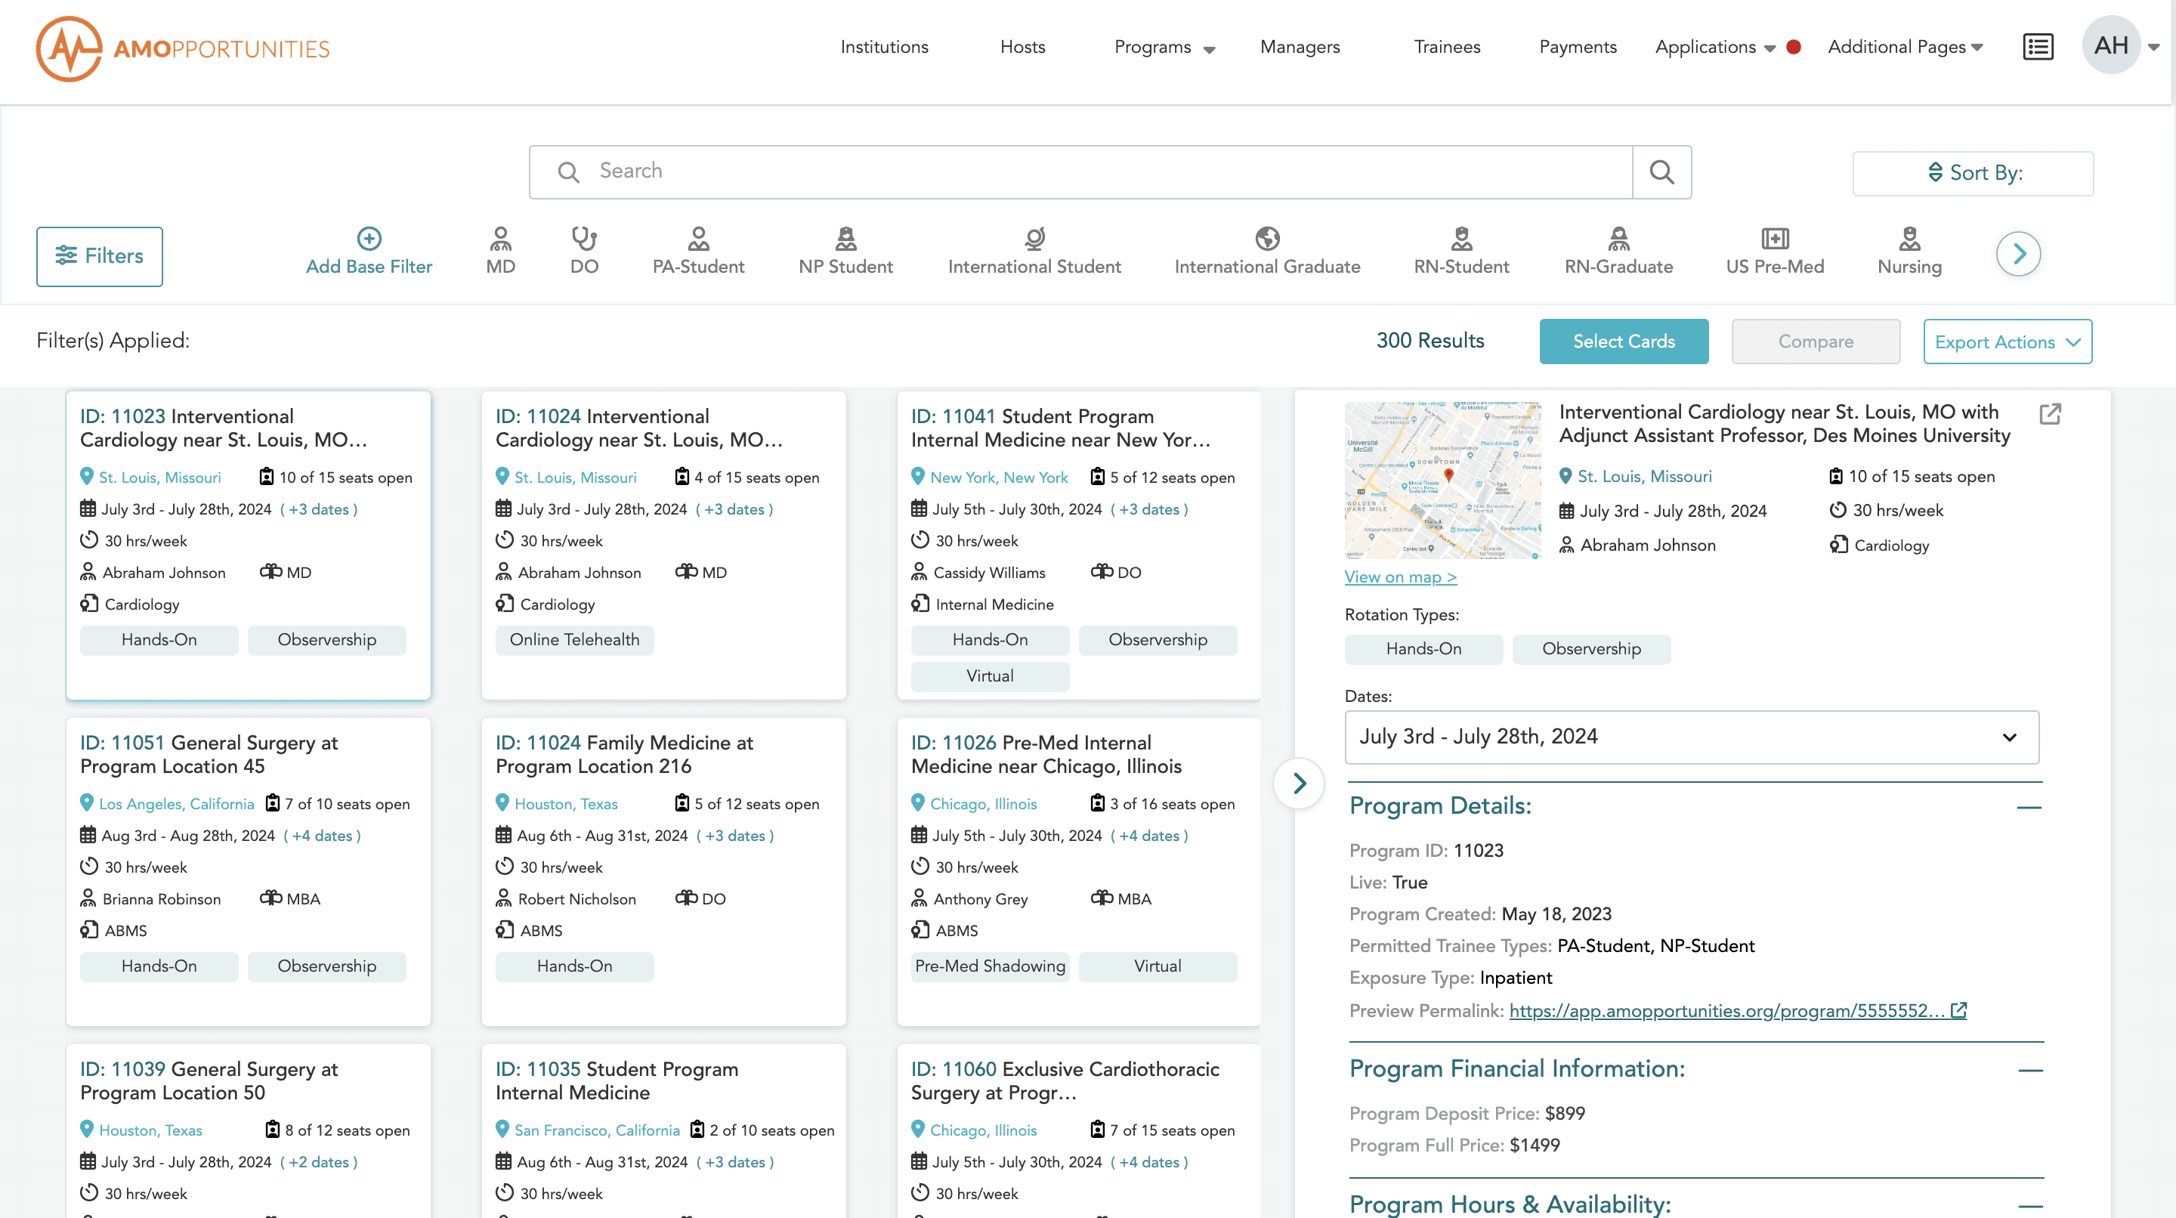Click Online Telehealth tag on ID 11024

[x=574, y=639]
